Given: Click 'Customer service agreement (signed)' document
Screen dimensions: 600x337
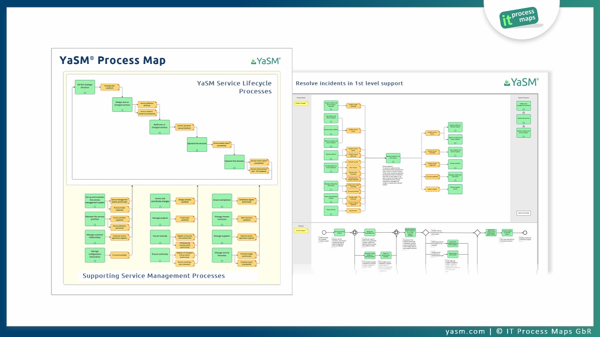Looking at the screenshot, I should click(x=120, y=237).
